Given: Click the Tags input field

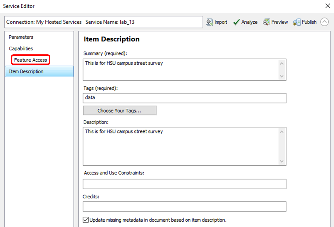Looking at the screenshot, I should (184, 98).
